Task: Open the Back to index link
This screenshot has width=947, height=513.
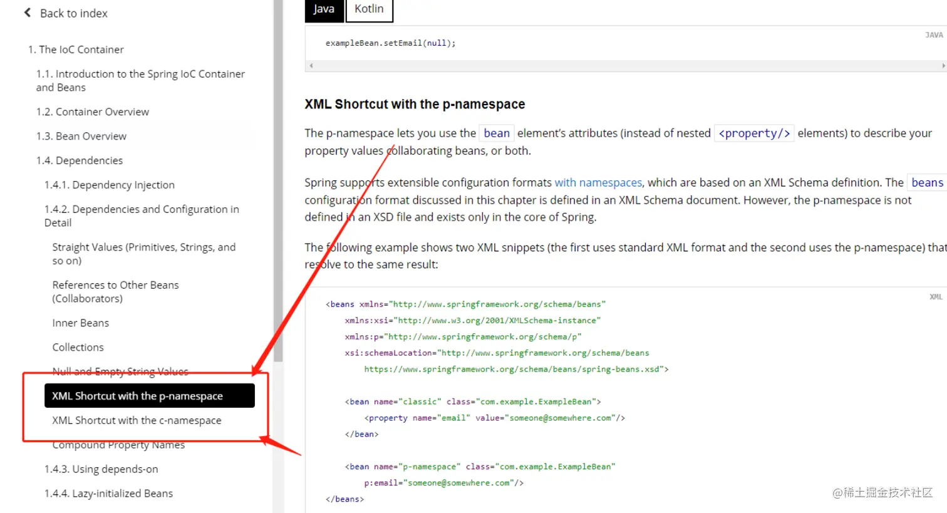Action: (x=73, y=13)
